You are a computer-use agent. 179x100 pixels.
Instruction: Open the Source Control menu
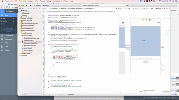tap(57, 1)
